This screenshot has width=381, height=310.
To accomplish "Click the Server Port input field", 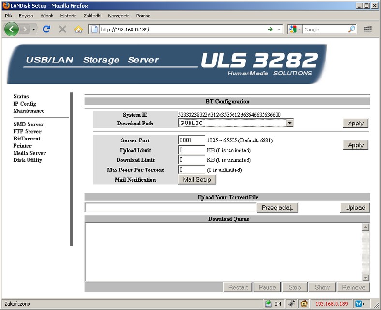I will click(191, 140).
